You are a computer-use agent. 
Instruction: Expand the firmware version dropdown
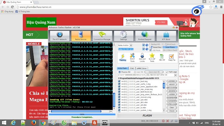176,75
